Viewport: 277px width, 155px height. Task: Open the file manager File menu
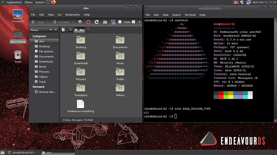tap(33, 15)
